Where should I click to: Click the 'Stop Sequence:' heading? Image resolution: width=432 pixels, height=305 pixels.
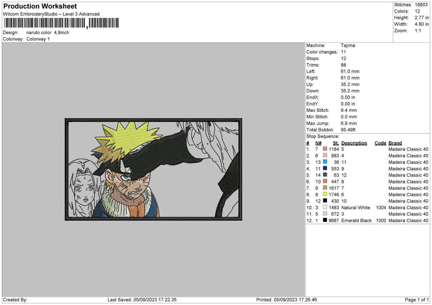(323, 136)
